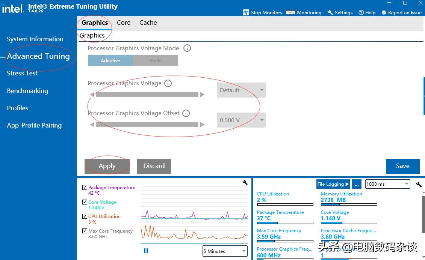Show info for Processor Graphics Voltage Mode
425x260 pixels.
[x=187, y=48]
